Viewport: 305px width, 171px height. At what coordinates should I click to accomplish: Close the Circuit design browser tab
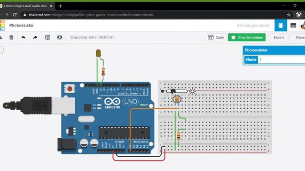pos(51,6)
